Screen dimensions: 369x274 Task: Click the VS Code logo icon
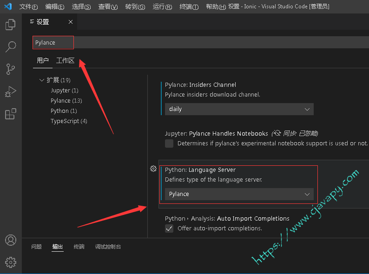(x=8, y=7)
